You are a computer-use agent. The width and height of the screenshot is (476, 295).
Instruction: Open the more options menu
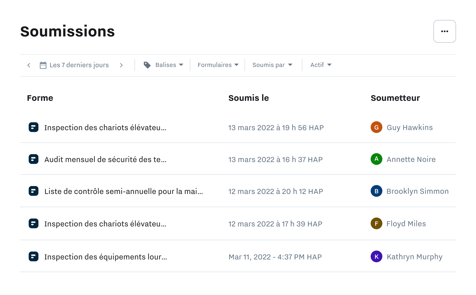coord(444,31)
